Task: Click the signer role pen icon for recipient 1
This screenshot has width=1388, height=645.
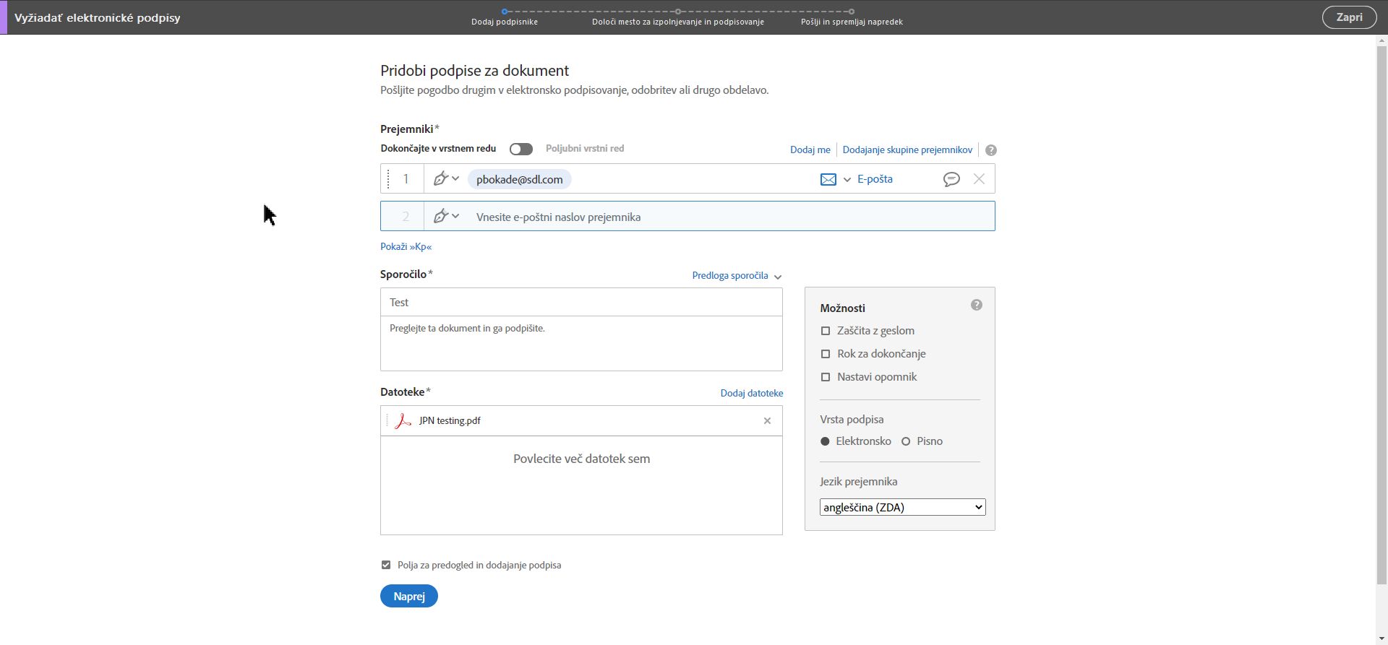Action: 440,179
